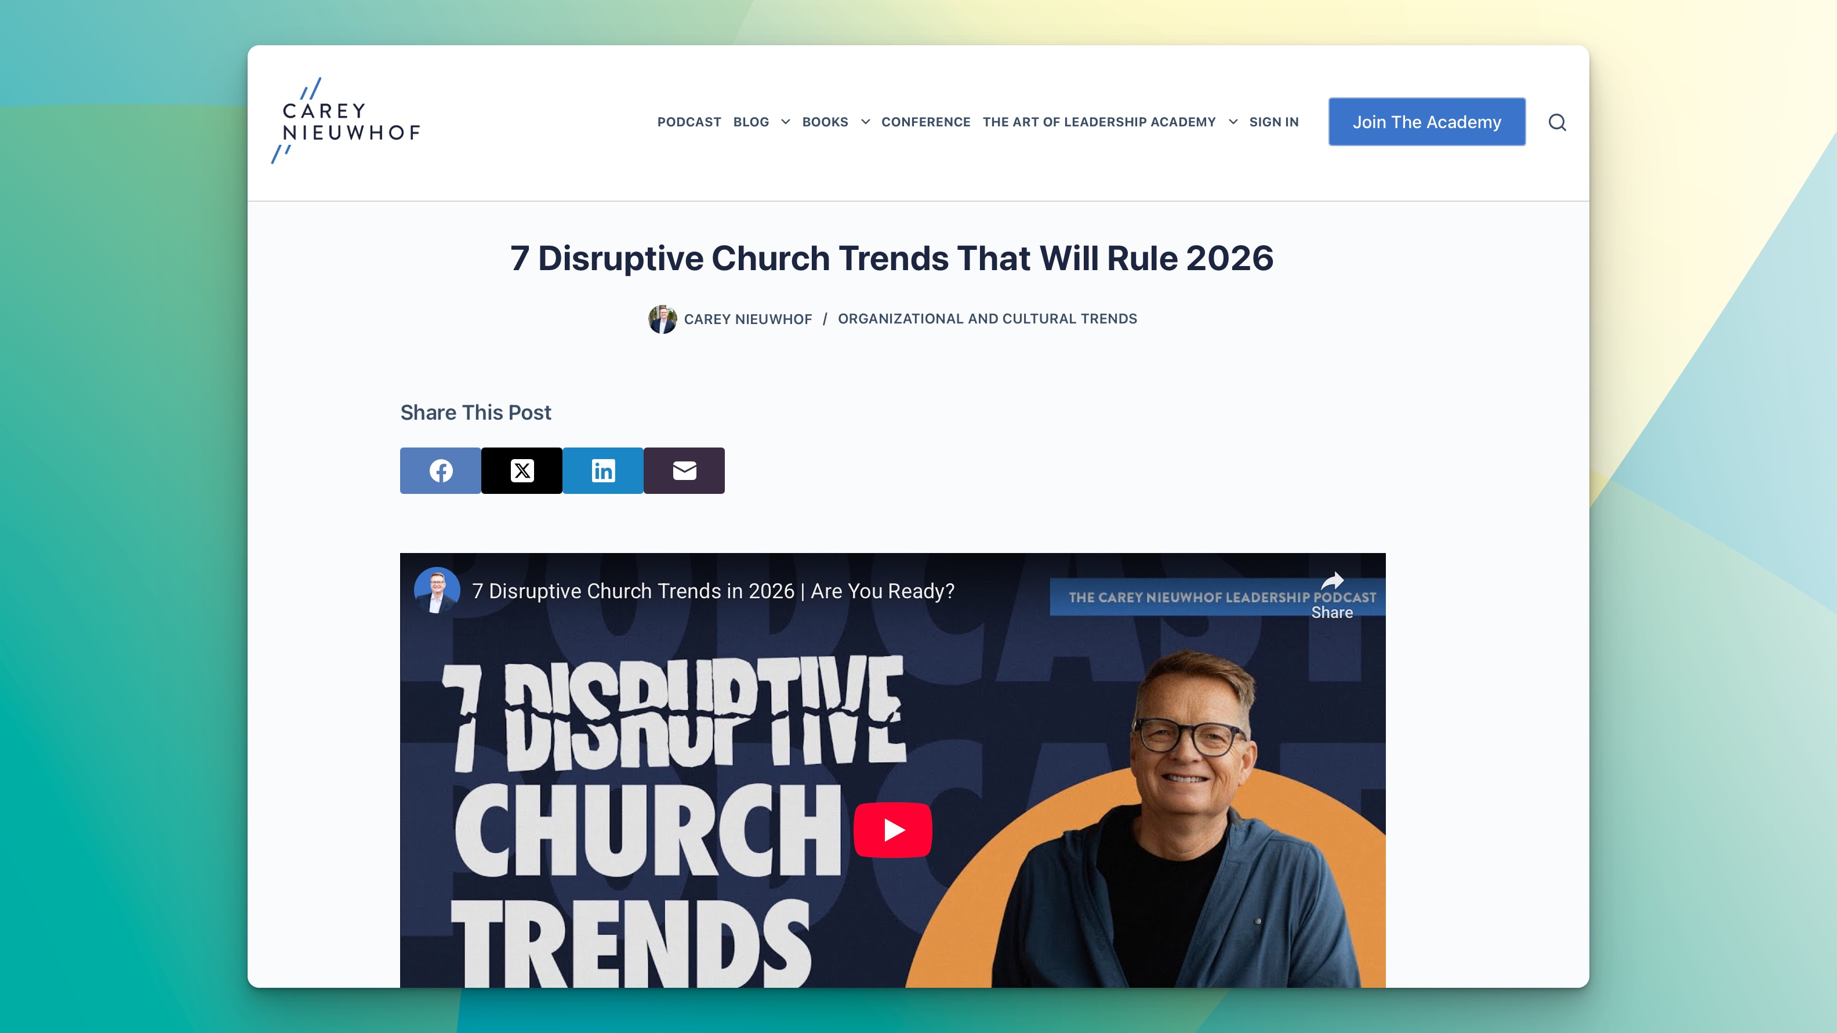Expand the Blog dropdown chevron
1837x1033 pixels.
(785, 122)
